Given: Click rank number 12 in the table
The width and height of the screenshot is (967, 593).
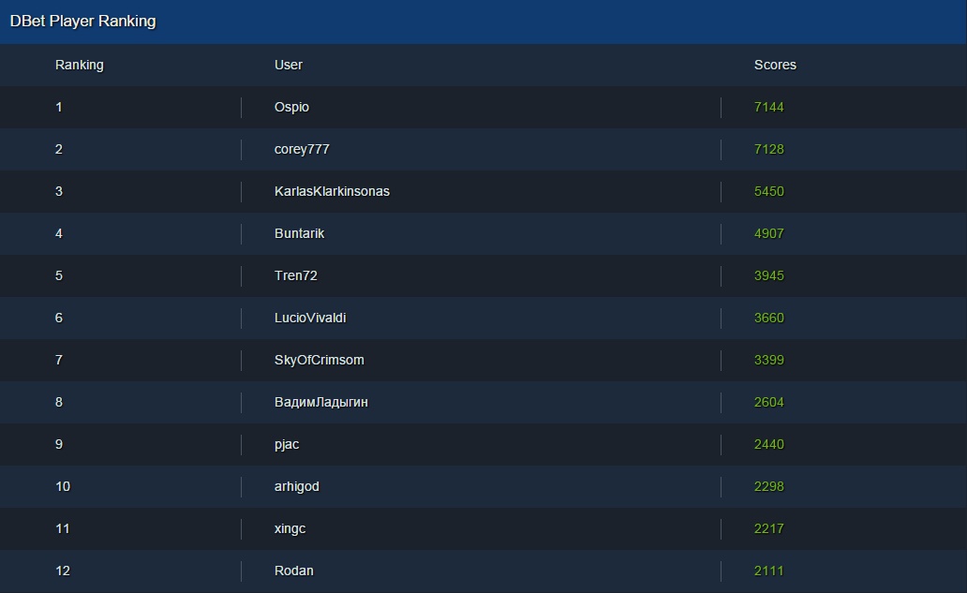Looking at the screenshot, I should coord(63,571).
